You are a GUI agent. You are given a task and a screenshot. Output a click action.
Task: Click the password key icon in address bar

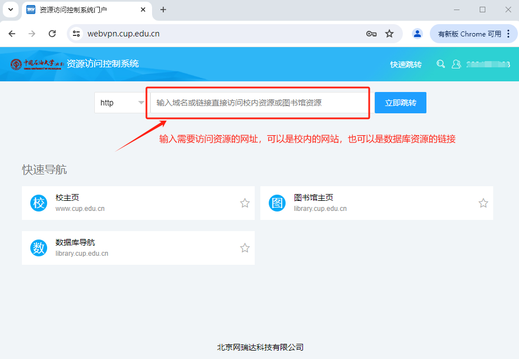[371, 34]
